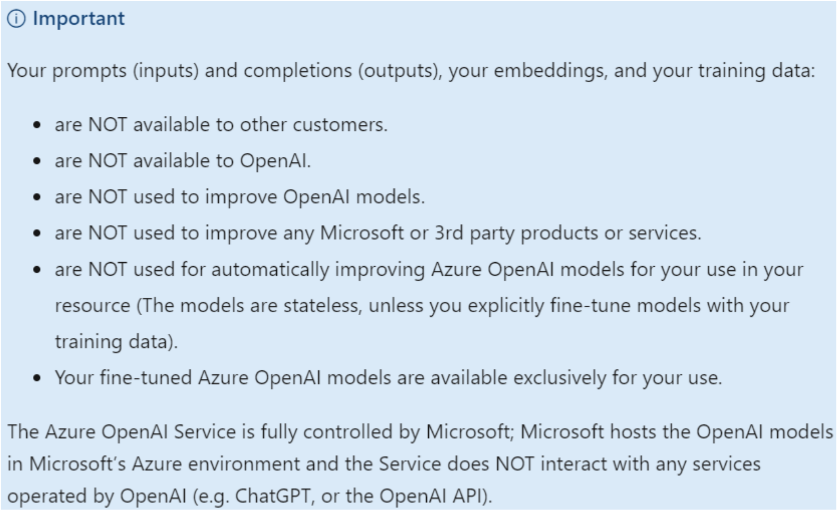Click bullet Your fine-tuned Azure OpenAI models
838x510 pixels.
(388, 378)
